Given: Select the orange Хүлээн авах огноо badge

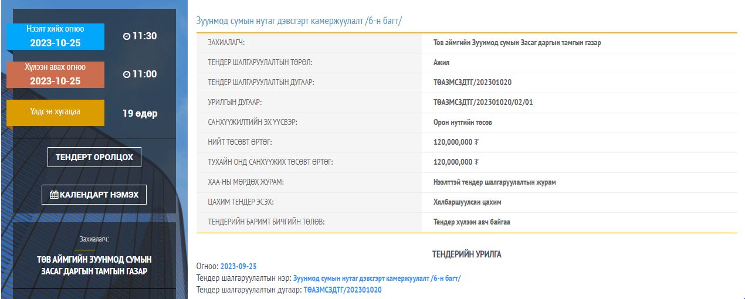Looking at the screenshot, I should [55, 74].
